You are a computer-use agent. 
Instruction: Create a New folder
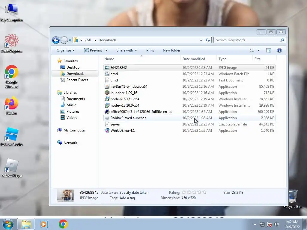click(x=171, y=50)
